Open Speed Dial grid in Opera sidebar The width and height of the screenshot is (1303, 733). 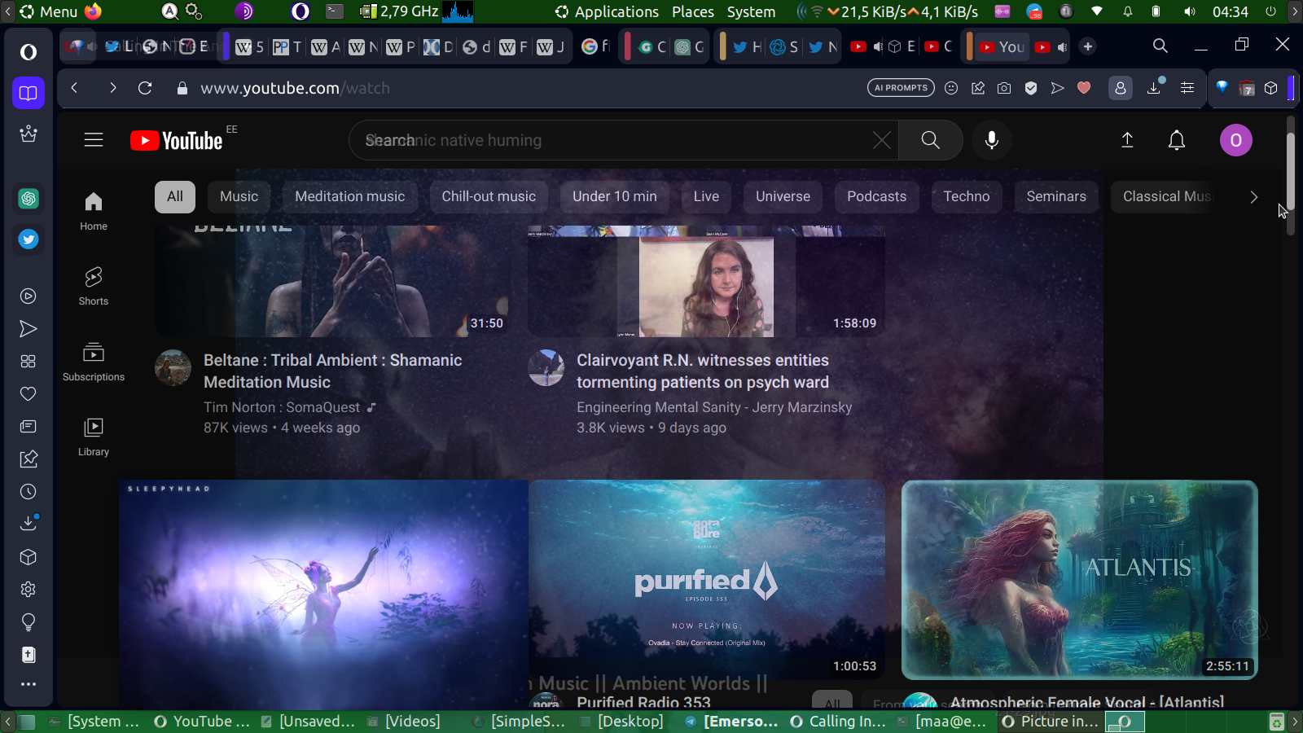(29, 362)
